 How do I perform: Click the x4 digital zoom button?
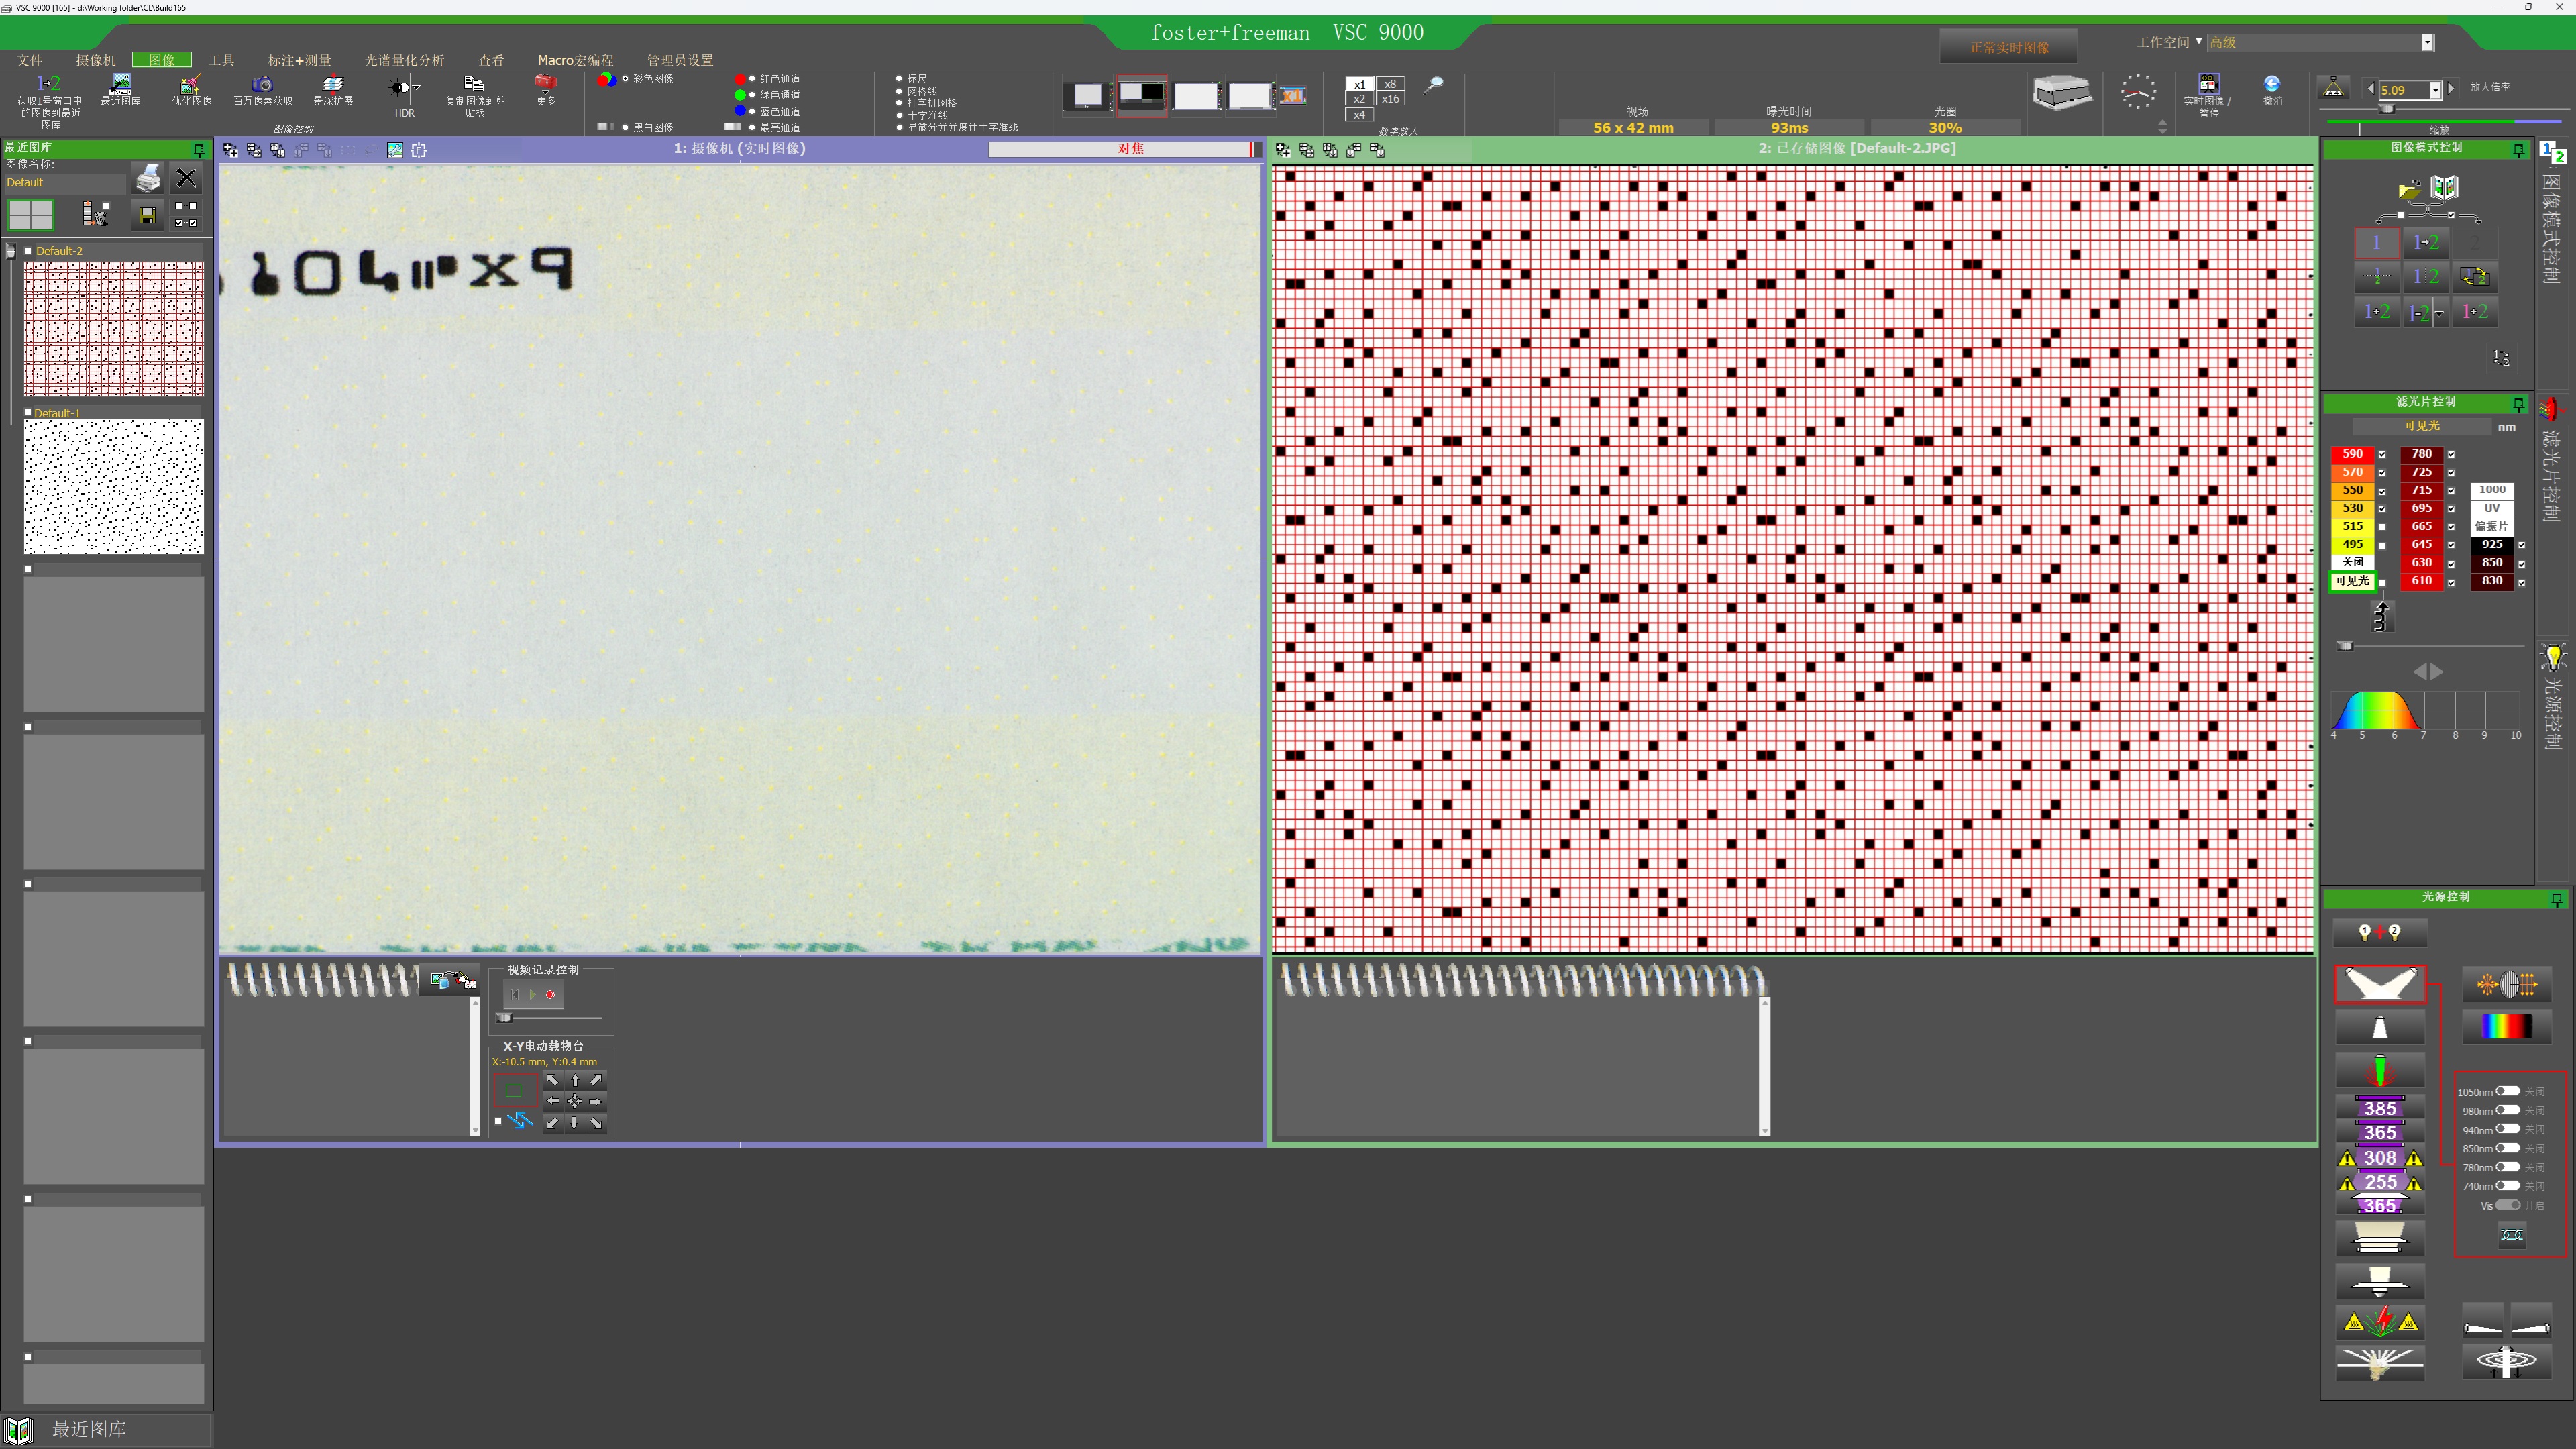1359,114
